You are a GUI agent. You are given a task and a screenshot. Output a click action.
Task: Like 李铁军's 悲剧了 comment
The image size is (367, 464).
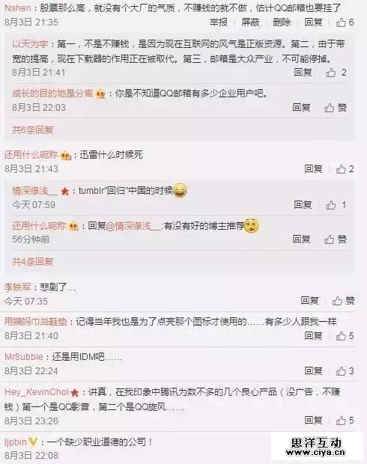[343, 301]
